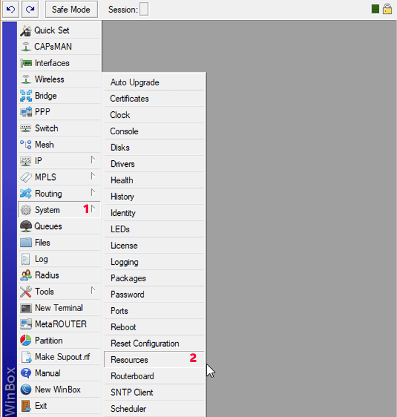Open Switch icon

(26, 128)
